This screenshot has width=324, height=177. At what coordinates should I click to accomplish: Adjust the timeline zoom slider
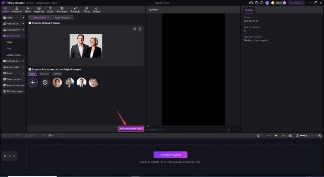306,135
